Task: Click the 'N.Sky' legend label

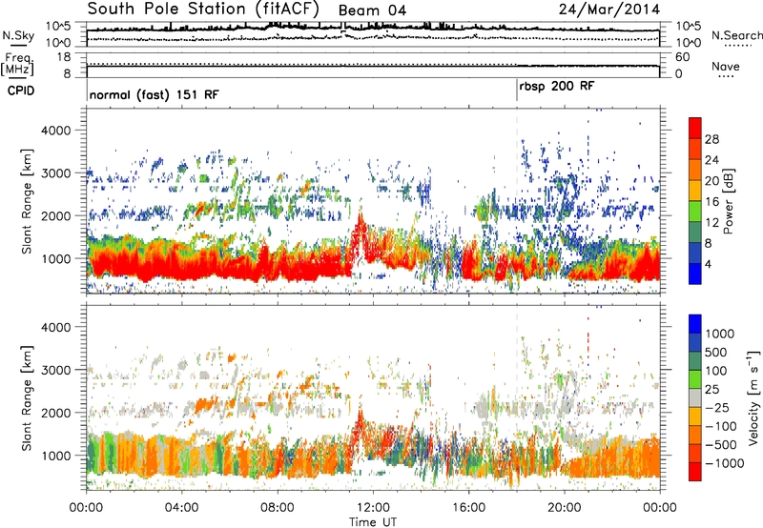Action: pos(18,35)
